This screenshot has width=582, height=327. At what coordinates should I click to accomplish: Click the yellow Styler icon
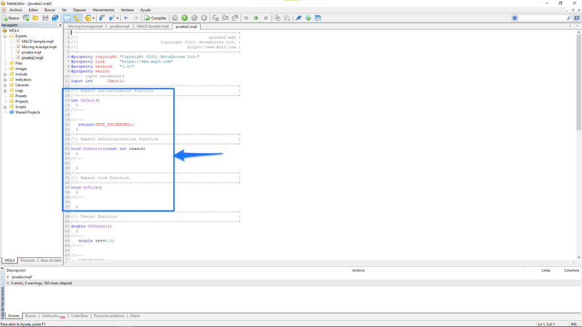[x=88, y=18]
